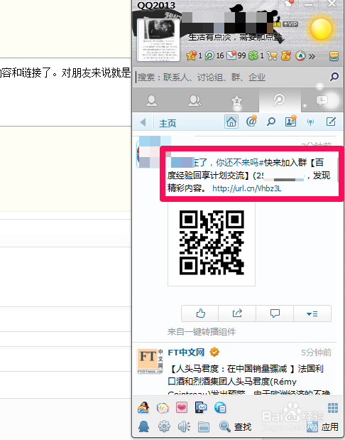Comment on the post with speech bubble button
345x440 pixels.
275,313
